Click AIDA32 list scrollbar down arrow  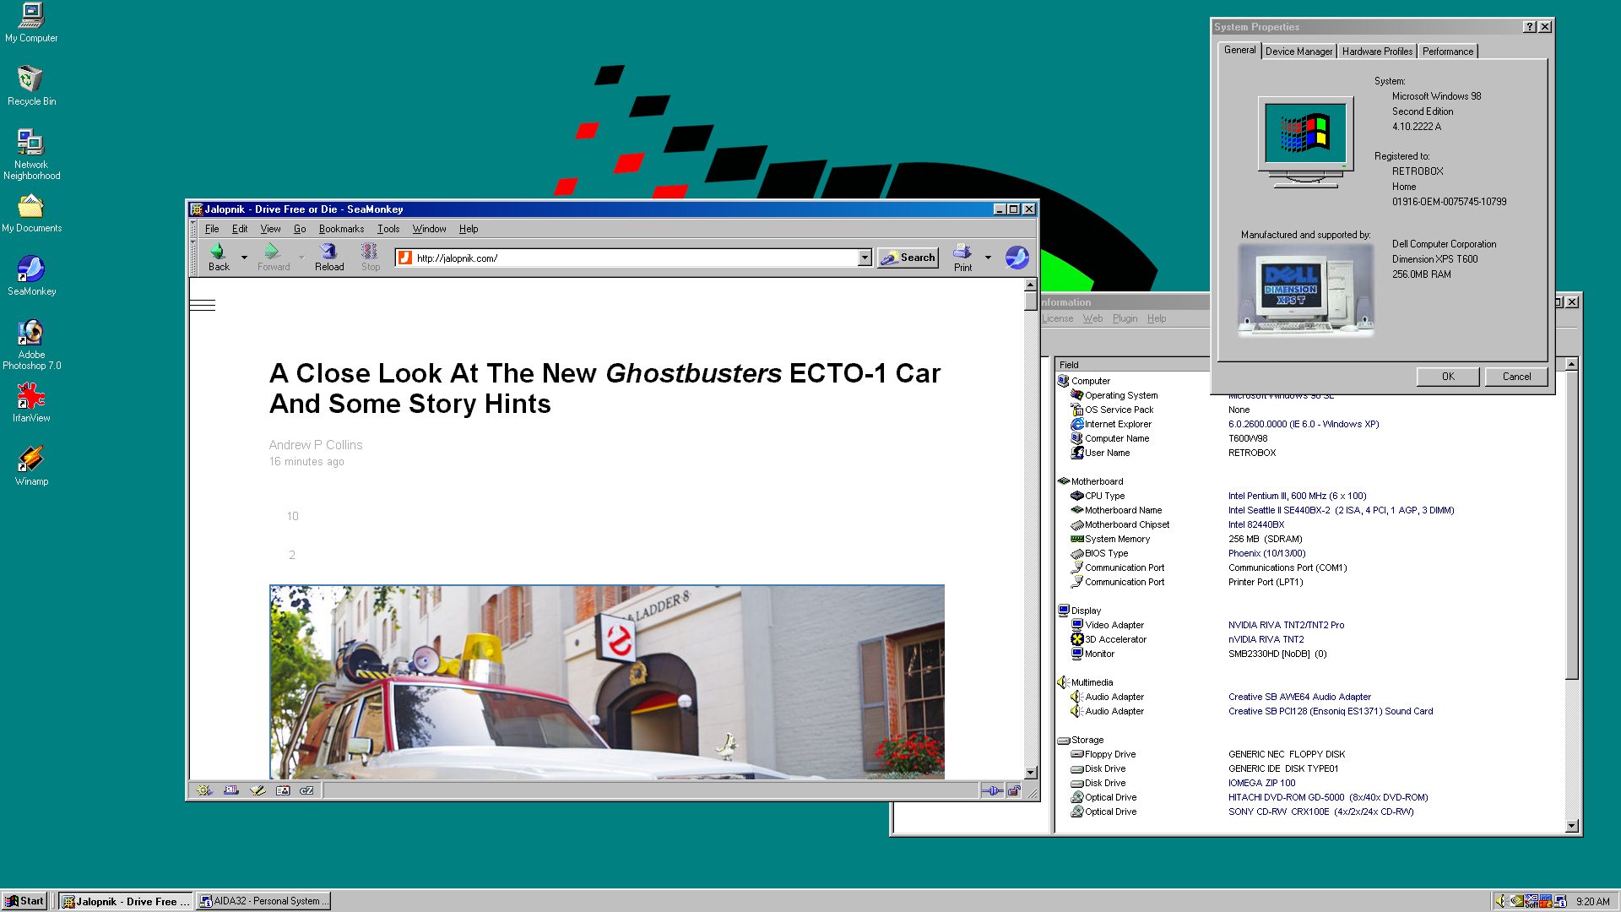pyautogui.click(x=1571, y=826)
